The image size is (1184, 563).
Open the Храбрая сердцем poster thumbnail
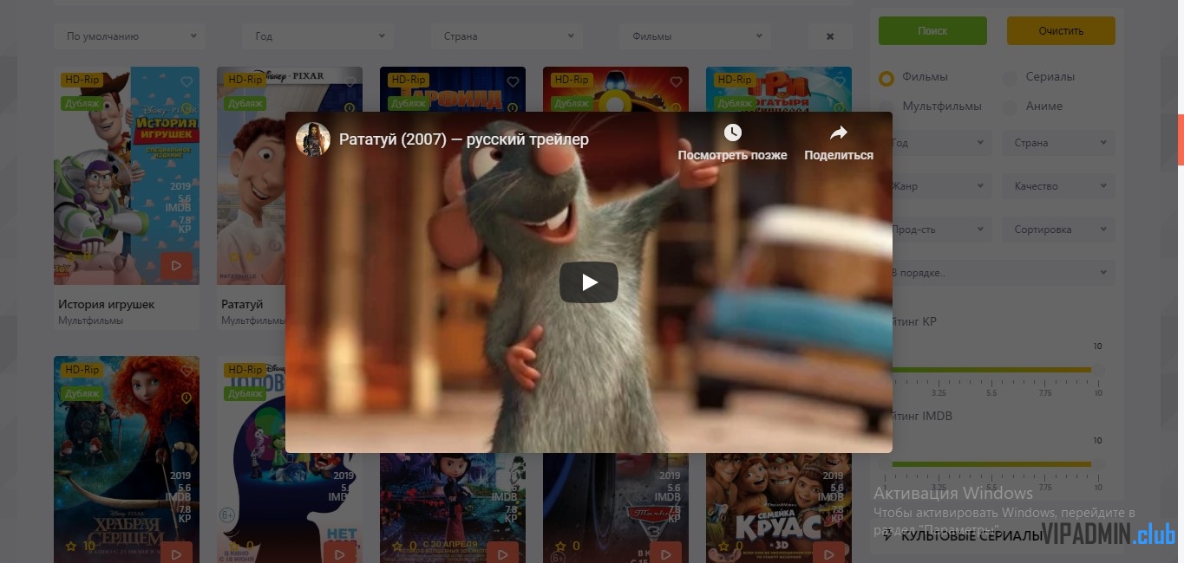[127, 460]
